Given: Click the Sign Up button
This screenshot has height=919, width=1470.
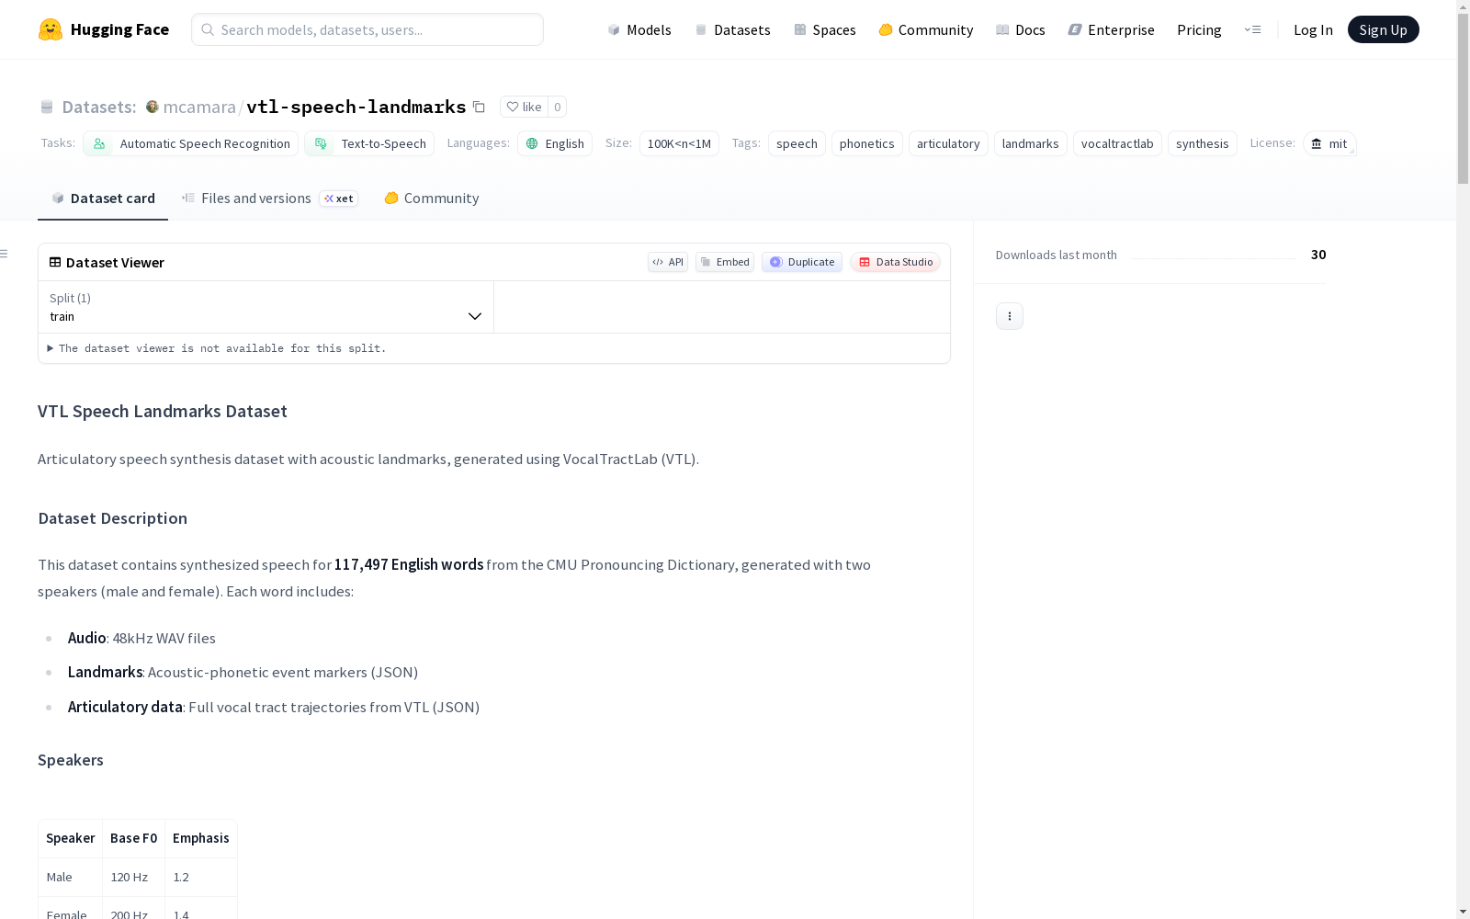Looking at the screenshot, I should [x=1383, y=29].
